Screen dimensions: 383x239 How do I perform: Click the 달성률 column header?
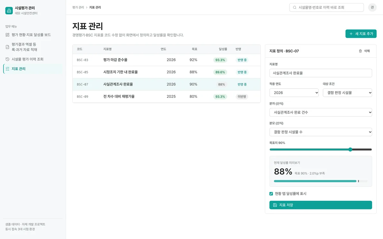[x=223, y=49]
